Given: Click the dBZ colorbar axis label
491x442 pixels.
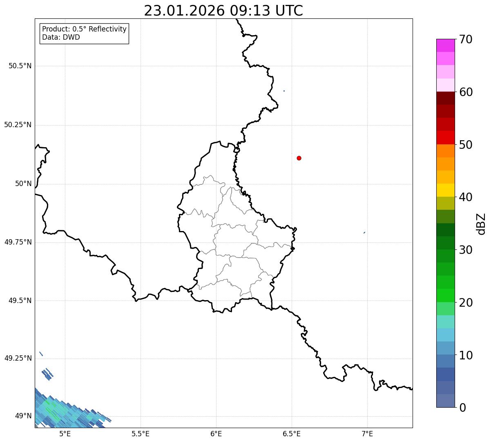Looking at the screenshot, I should point(481,224).
